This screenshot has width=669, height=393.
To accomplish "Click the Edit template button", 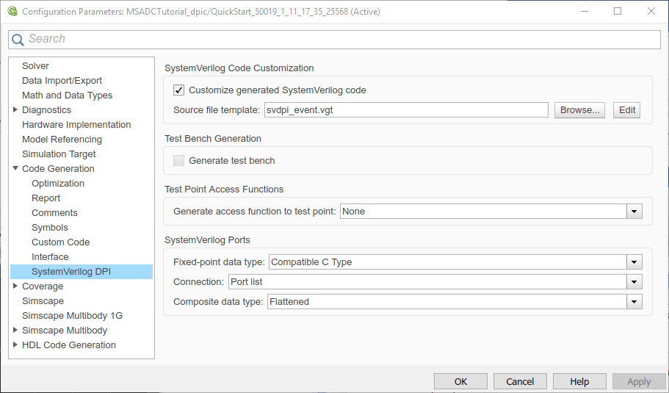I will coord(626,110).
